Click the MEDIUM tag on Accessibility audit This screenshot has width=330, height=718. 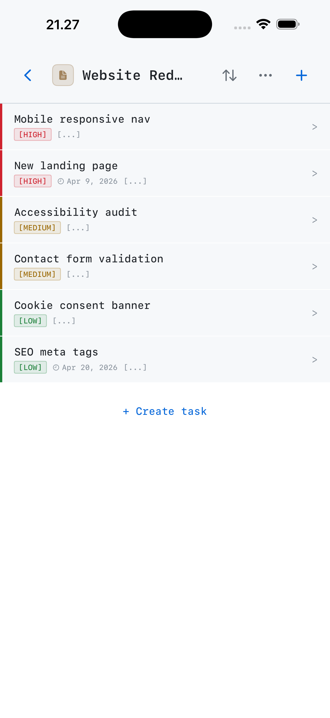(x=37, y=228)
